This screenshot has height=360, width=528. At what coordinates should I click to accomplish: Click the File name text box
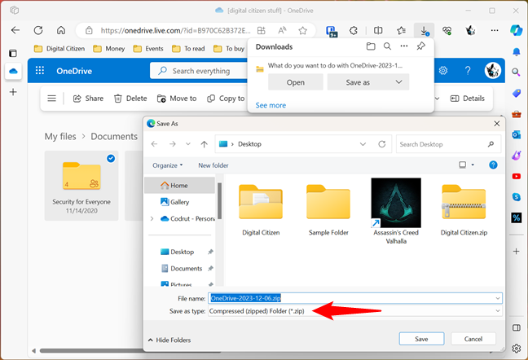click(355, 298)
